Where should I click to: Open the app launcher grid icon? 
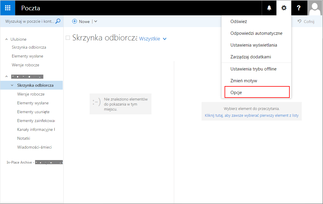(x=8, y=8)
